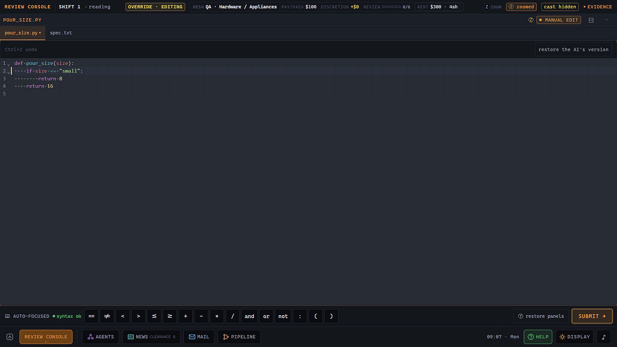Screen dimensions: 617x347
Task: Insert the not-equal operator key
Action: point(107,316)
